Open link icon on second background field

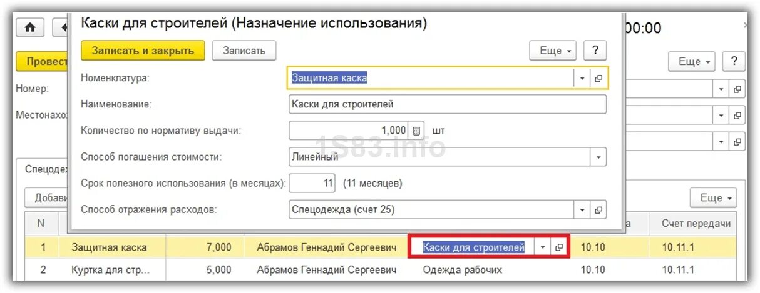point(738,116)
